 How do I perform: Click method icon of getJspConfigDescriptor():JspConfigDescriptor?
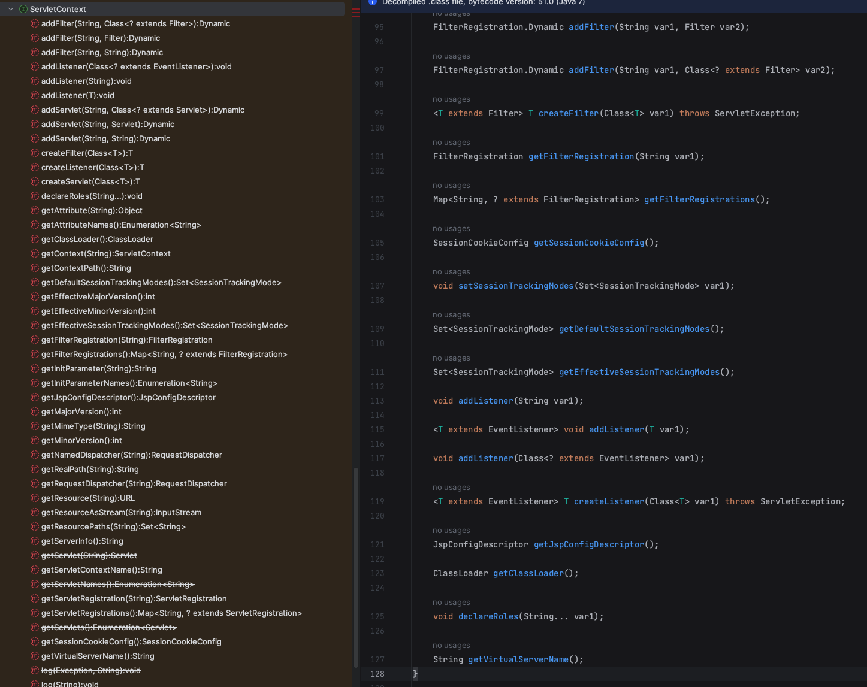pyautogui.click(x=35, y=397)
